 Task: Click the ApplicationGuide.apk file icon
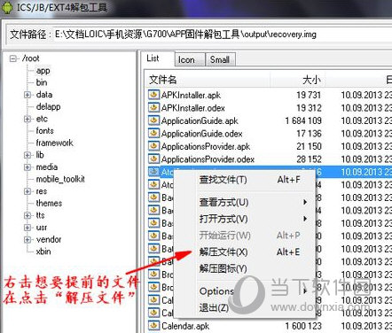tap(153, 120)
